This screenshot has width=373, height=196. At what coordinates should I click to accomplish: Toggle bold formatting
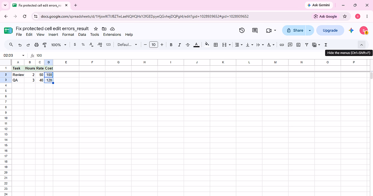pyautogui.click(x=171, y=45)
